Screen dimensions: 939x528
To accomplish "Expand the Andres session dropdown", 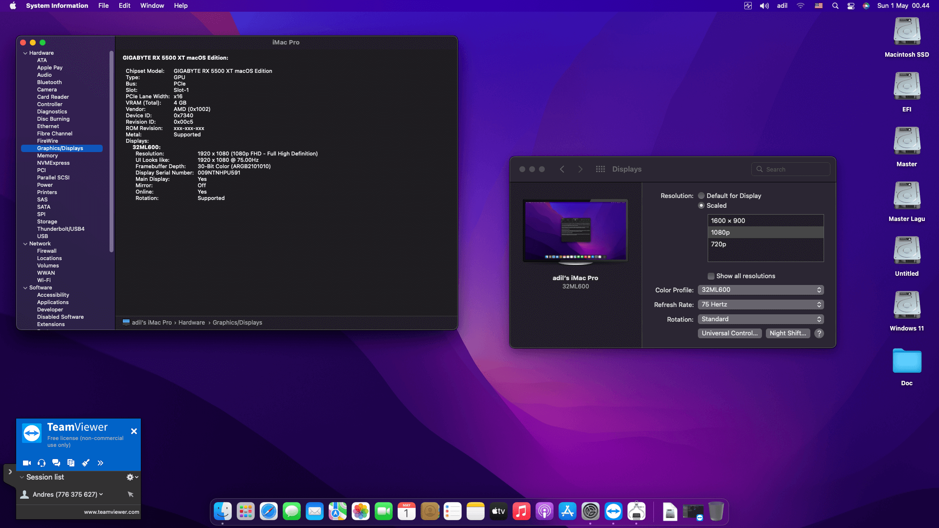I will click(x=101, y=495).
